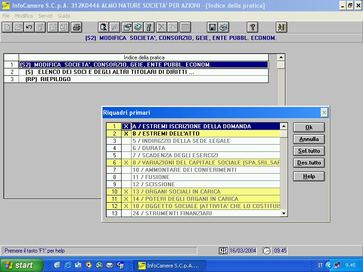Click the Indice della pratica scroll up arrow
Screen dimensions: 363x272
coord(281,58)
